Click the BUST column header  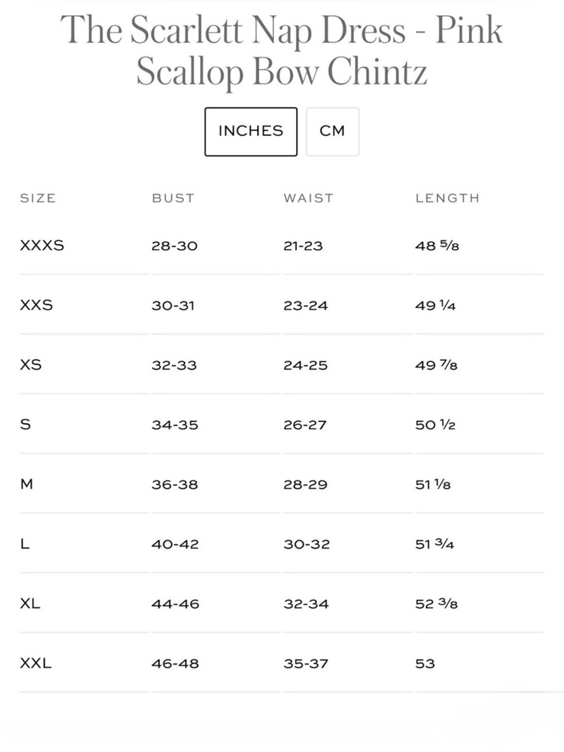pyautogui.click(x=173, y=198)
